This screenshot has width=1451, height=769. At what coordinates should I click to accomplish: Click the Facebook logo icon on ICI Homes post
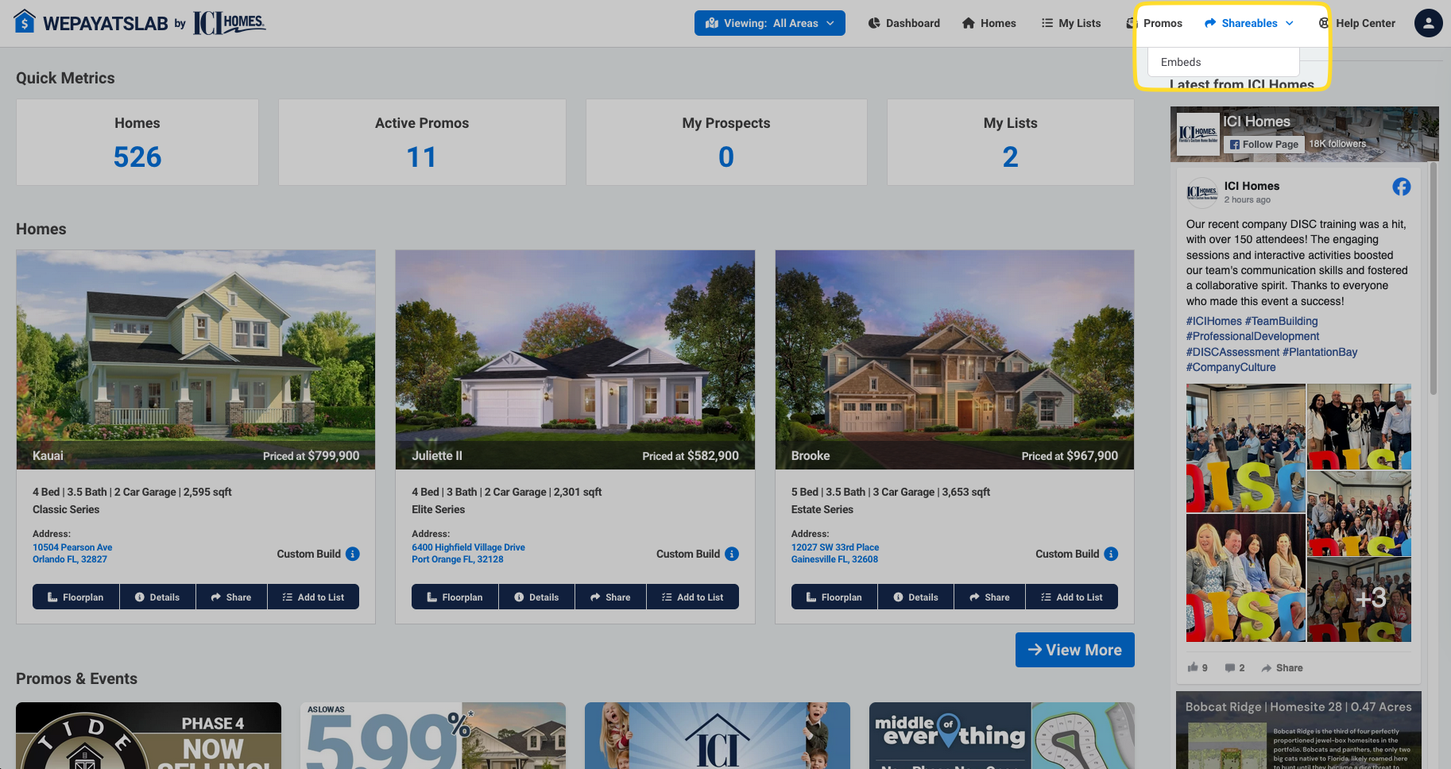[x=1402, y=187]
